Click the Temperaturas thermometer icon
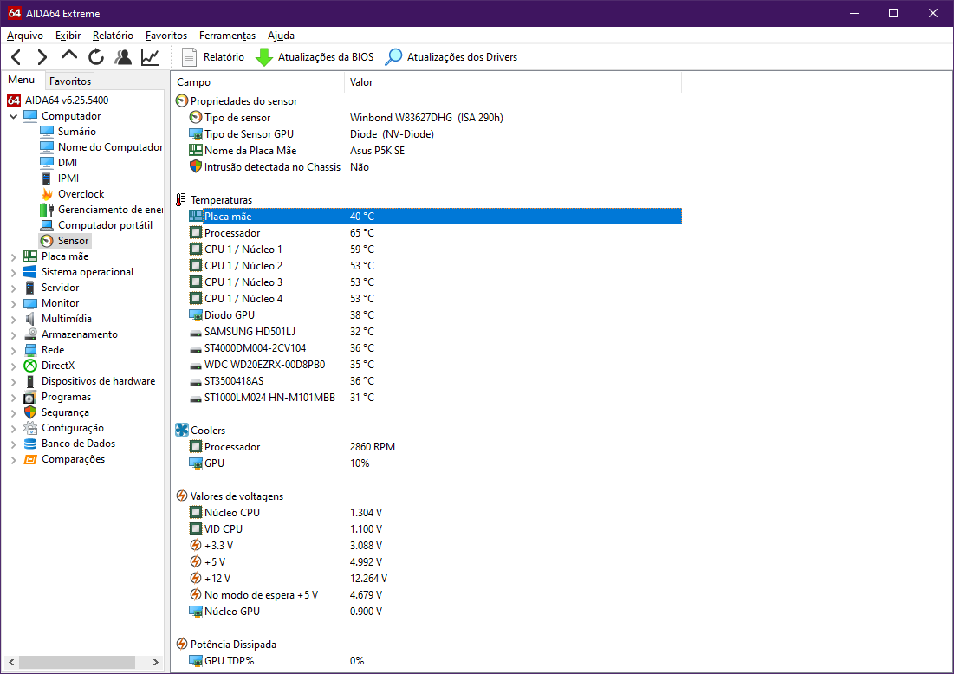This screenshot has height=674, width=954. [x=181, y=199]
